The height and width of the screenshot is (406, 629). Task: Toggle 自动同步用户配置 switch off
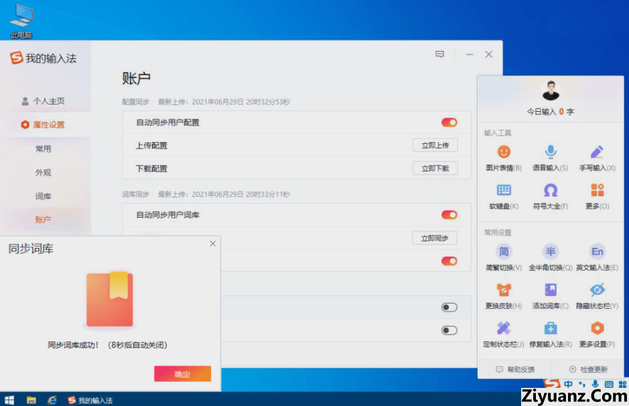(449, 123)
